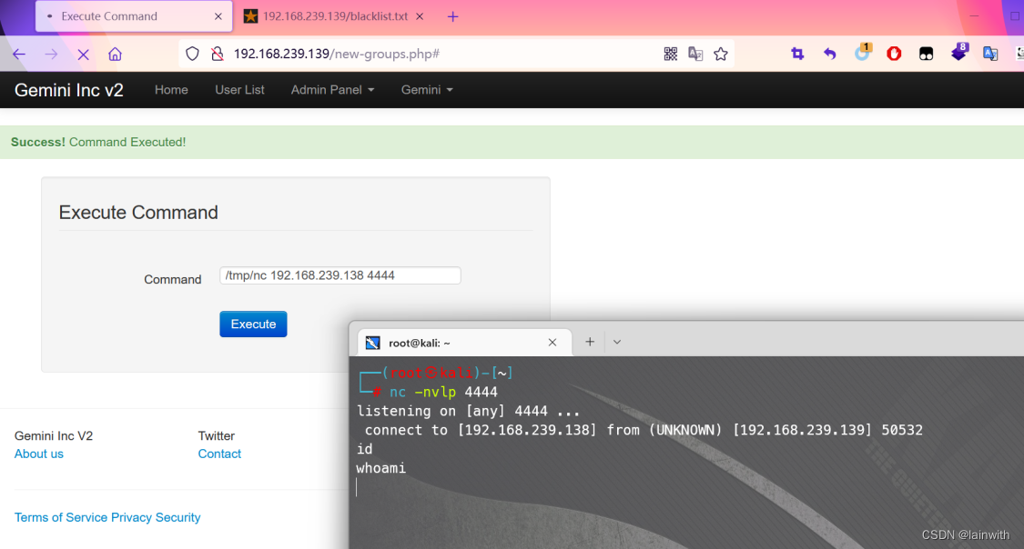Open the crop screenshot extension

[x=797, y=55]
